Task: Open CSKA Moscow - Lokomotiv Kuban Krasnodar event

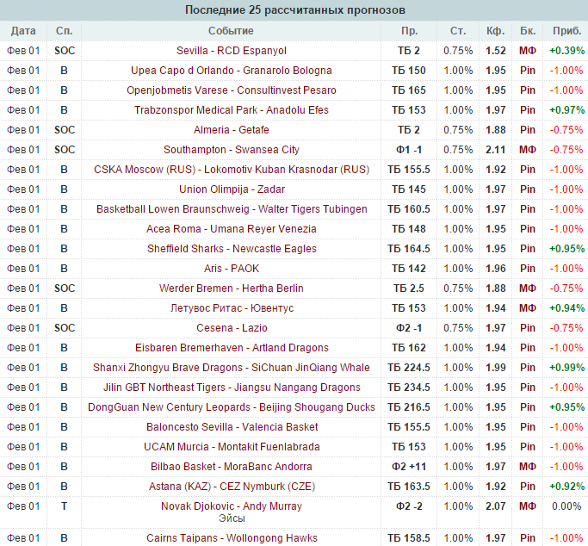Action: [232, 170]
